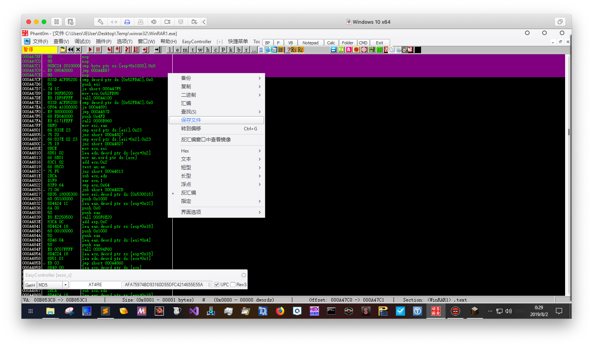593x347 pixels.
Task: Open the 插件(P) Plugins menu
Action: 103,41
